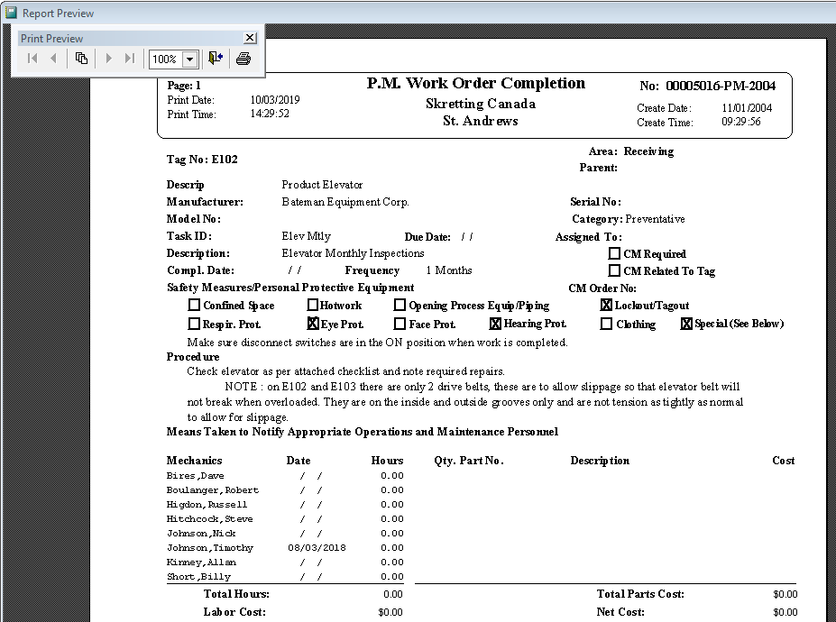The width and height of the screenshot is (836, 622).
Task: Click the Elev Mtly task ID
Action: (x=306, y=235)
